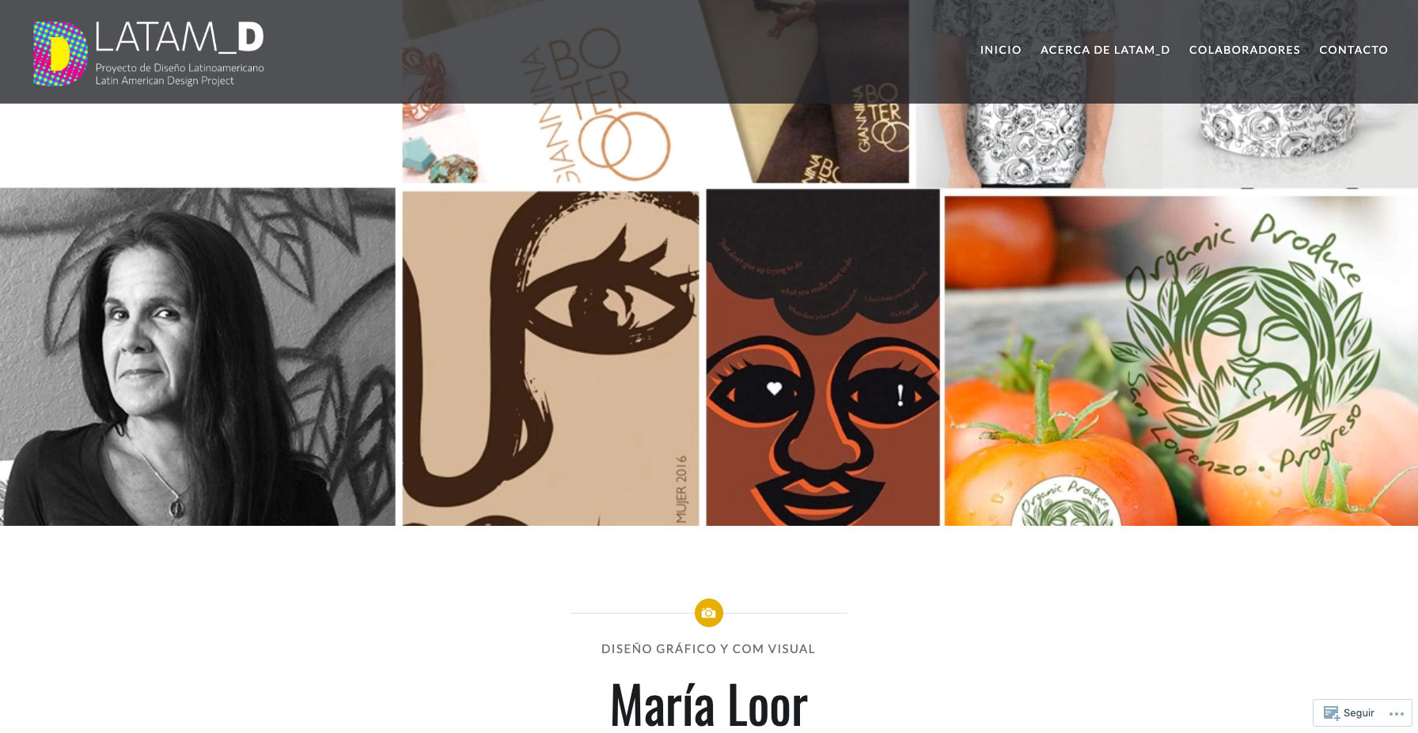The height and width of the screenshot is (733, 1418).
Task: Open the patterned t-shirt design image
Action: (x=1038, y=93)
